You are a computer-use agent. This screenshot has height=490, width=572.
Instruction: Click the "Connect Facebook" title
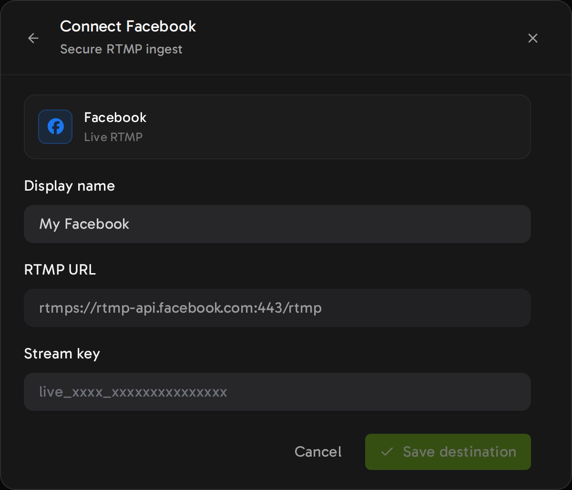coord(128,26)
